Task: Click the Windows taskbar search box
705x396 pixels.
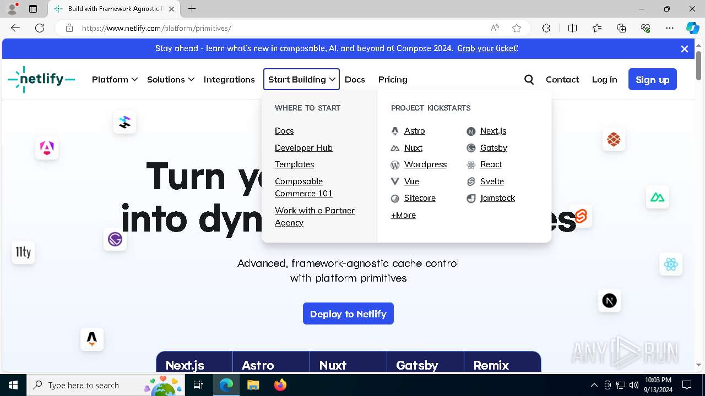Action: (106, 385)
